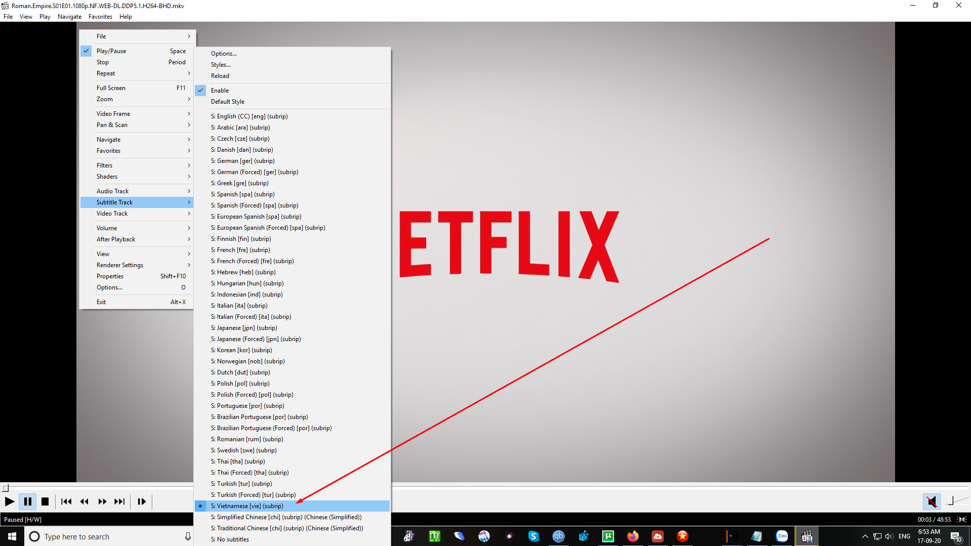Click Subtitle Track menu entry
This screenshot has width=971, height=546.
coord(137,202)
